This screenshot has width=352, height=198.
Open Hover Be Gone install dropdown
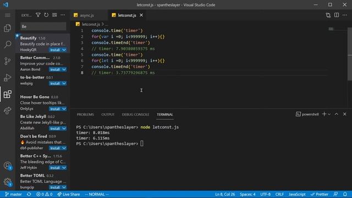click(64, 109)
